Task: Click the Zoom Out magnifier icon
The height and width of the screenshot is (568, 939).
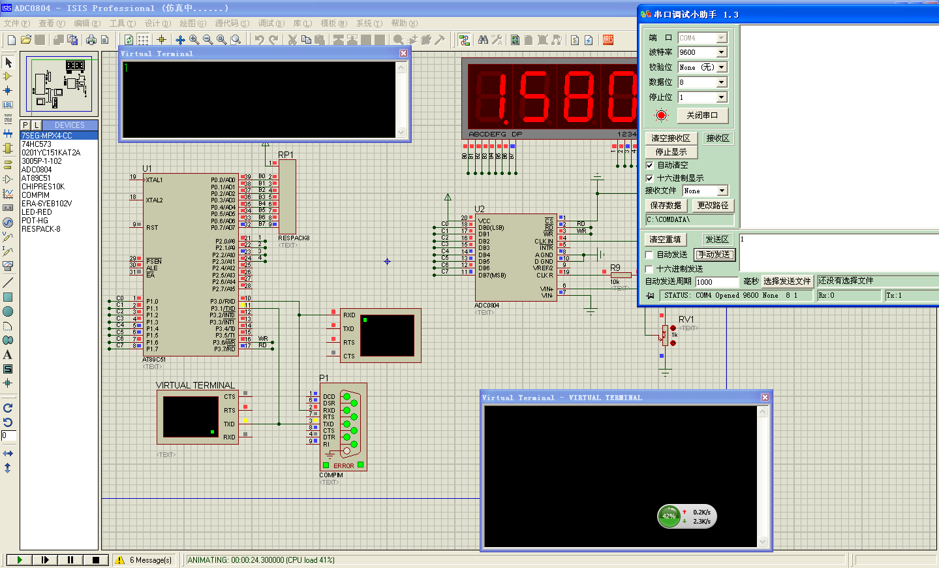Action: tap(208, 40)
